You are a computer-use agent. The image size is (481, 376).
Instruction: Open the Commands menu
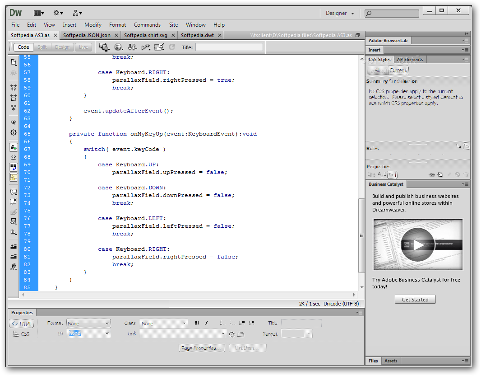coord(147,25)
